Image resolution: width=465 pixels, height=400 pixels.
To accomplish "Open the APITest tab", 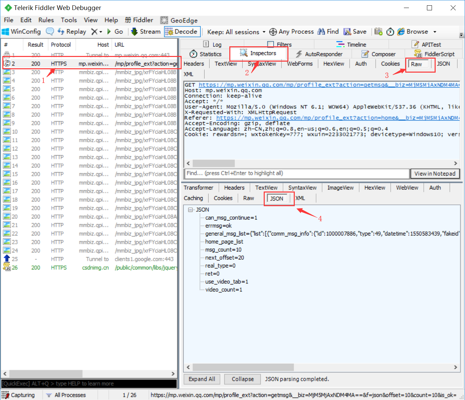I will 426,44.
